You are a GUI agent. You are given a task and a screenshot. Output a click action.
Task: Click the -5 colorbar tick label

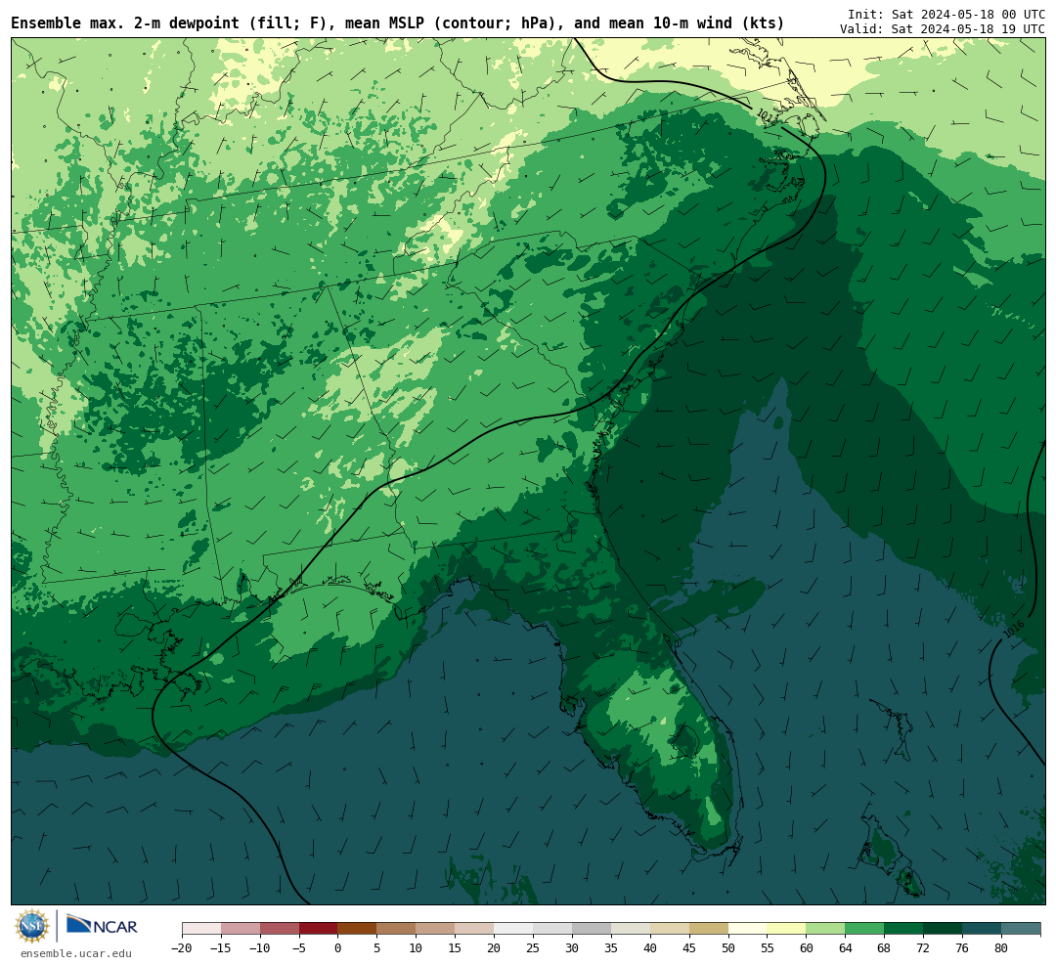pos(299,948)
